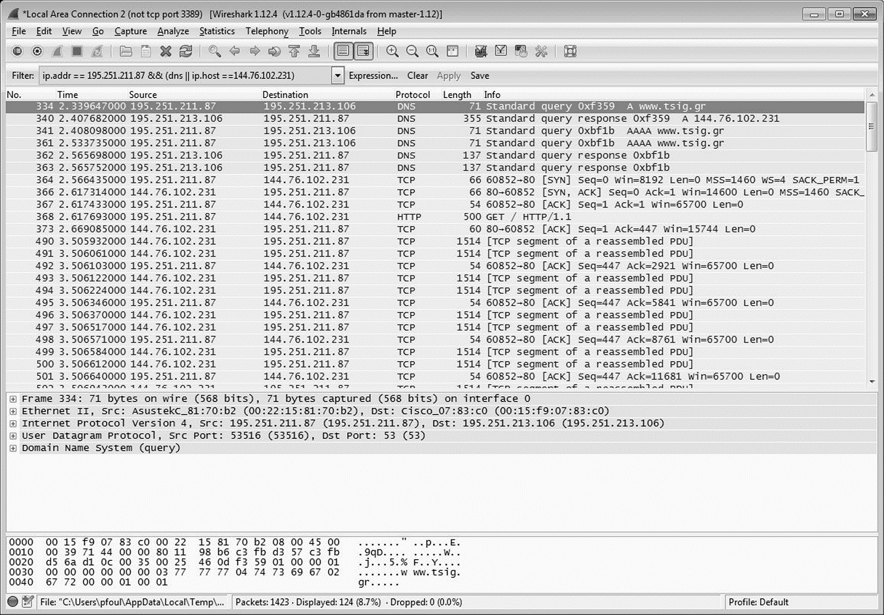
Task: Open expert info status bar circle
Action: (13, 601)
